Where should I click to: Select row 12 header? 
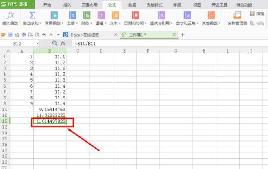click(4, 121)
